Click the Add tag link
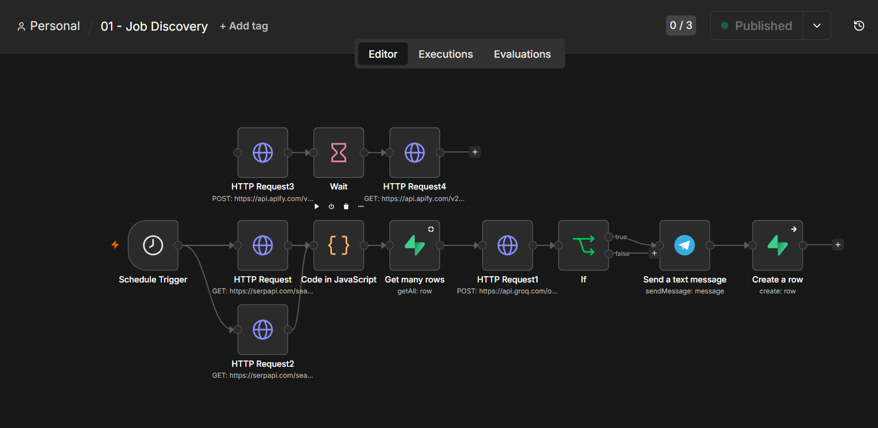Screen dimensions: 878x428 click(244, 26)
